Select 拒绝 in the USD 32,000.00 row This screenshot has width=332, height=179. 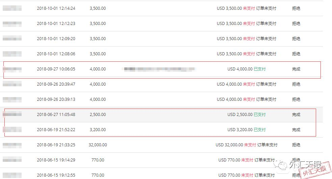(296, 145)
